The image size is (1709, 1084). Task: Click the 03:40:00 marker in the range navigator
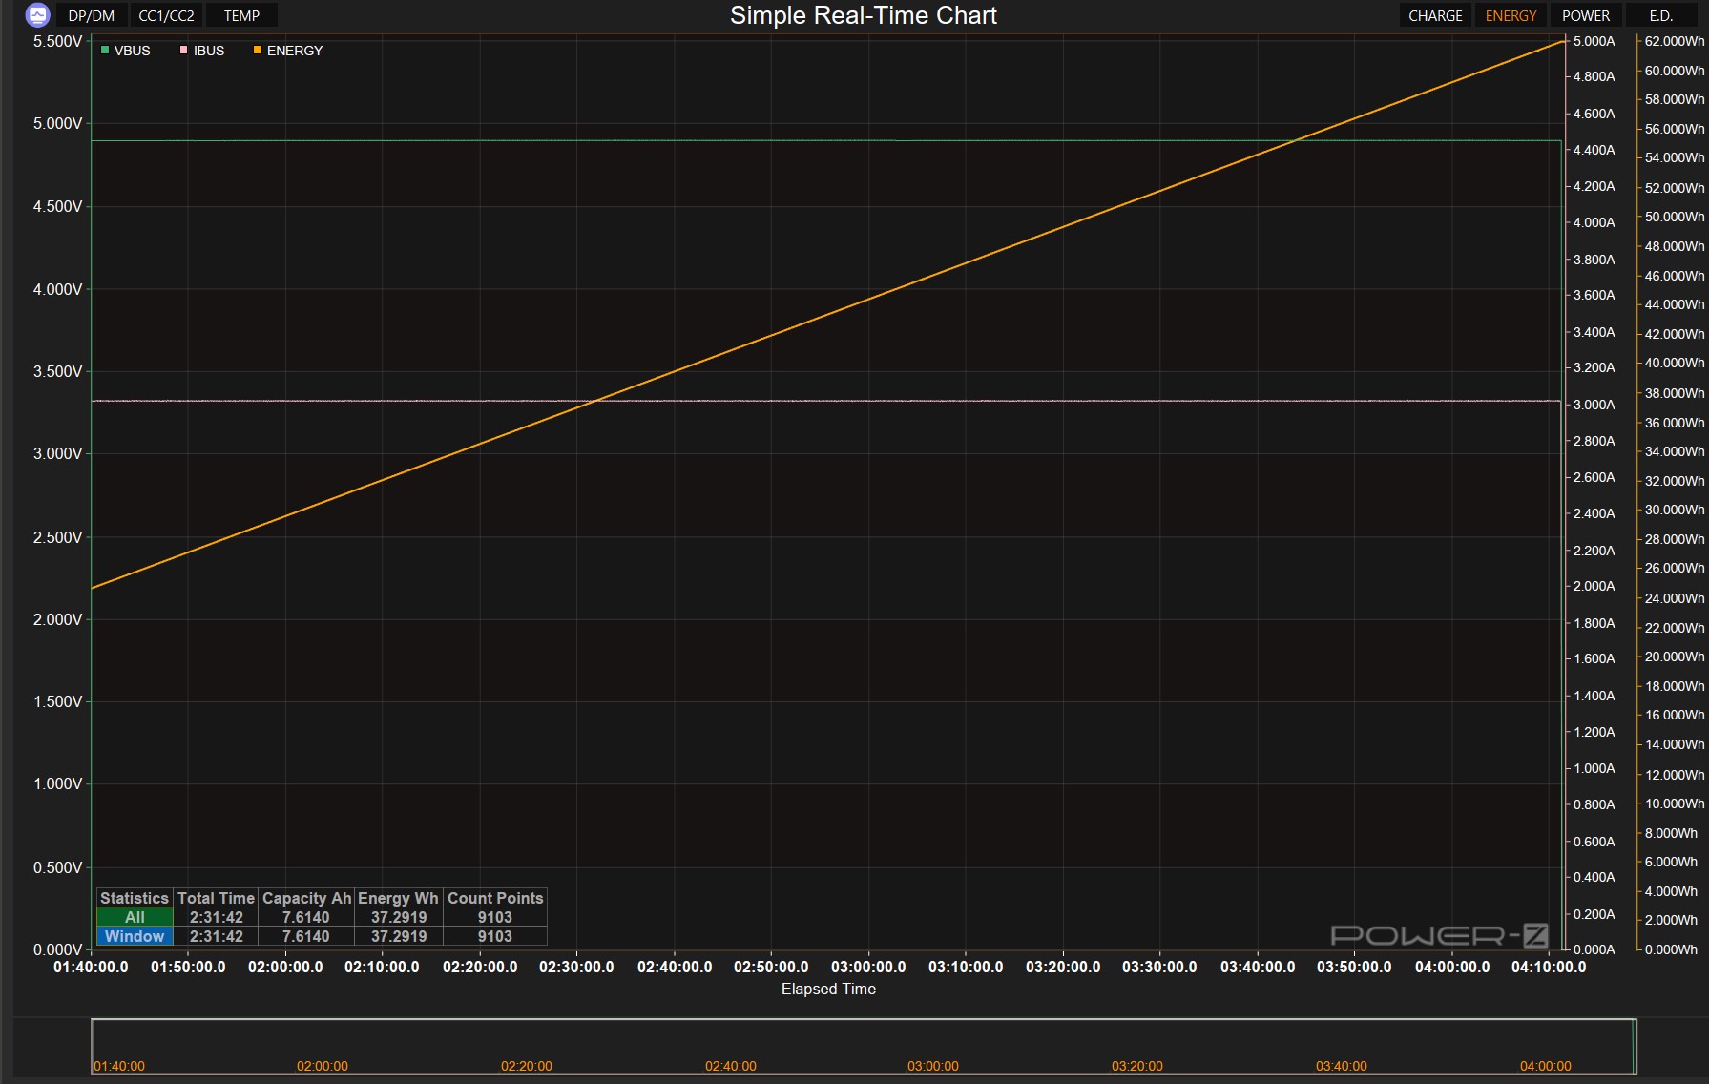pyautogui.click(x=1342, y=1066)
